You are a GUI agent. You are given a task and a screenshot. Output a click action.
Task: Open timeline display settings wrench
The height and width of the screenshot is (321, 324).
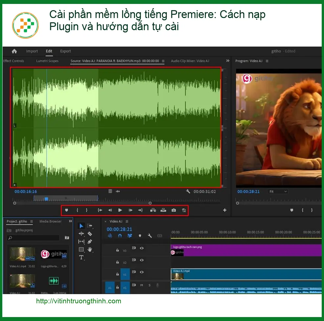click(150, 235)
